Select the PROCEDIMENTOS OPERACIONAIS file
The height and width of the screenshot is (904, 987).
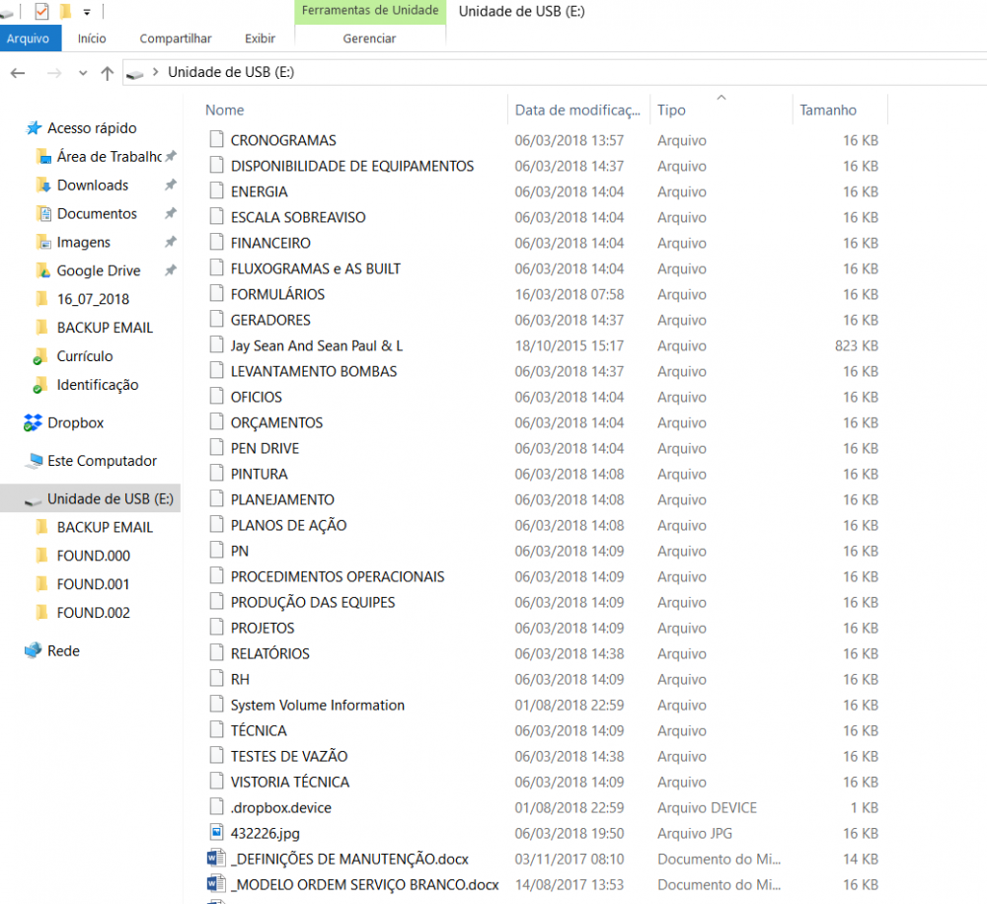[x=338, y=576]
